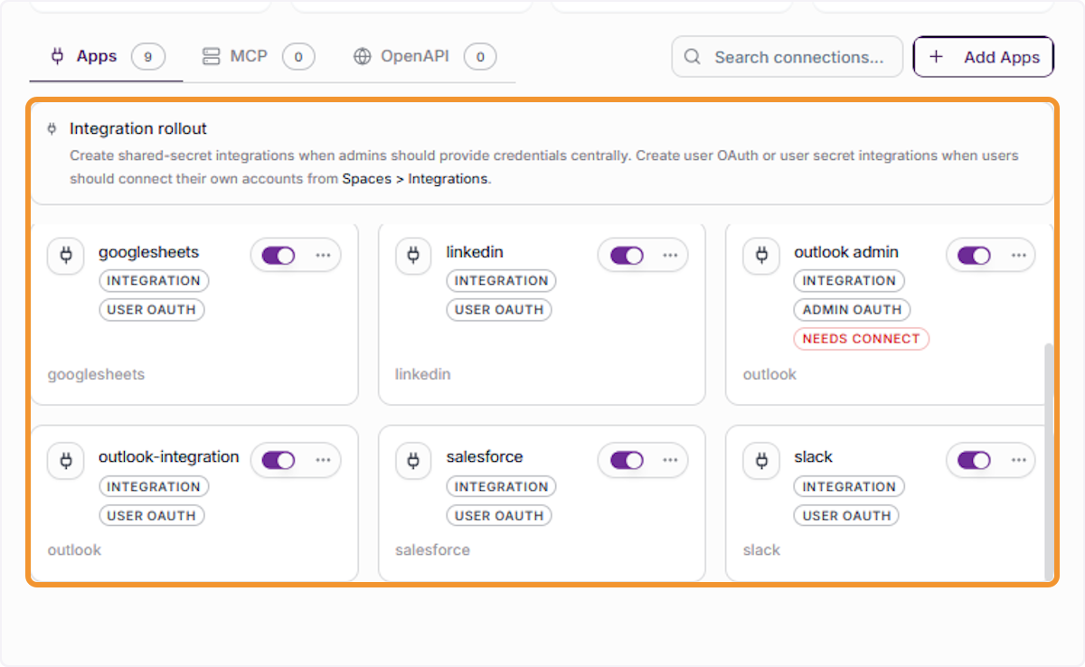Click the googlesheets card title
The image size is (1085, 667).
(x=148, y=252)
